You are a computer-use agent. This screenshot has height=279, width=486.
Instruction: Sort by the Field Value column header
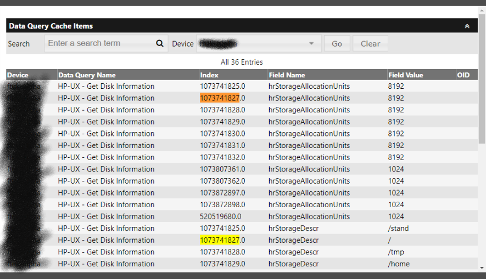[x=405, y=75]
